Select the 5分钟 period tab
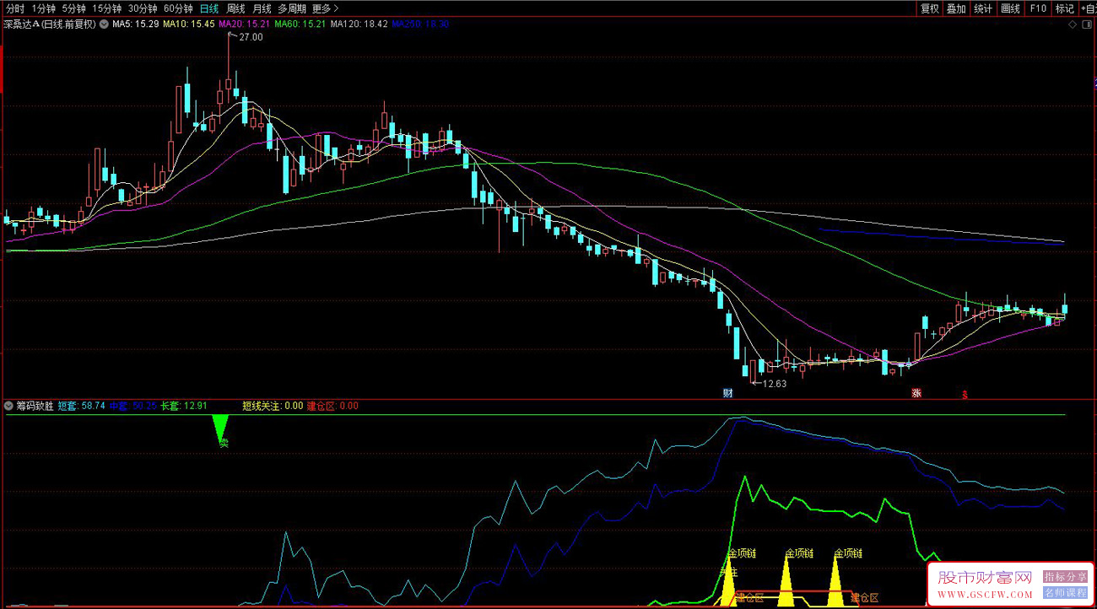 point(74,8)
